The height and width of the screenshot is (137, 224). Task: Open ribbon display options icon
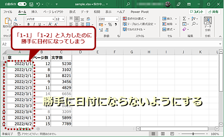(189, 4)
